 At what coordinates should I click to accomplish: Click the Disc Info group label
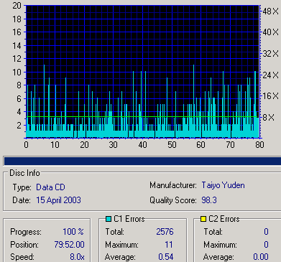[24, 173]
